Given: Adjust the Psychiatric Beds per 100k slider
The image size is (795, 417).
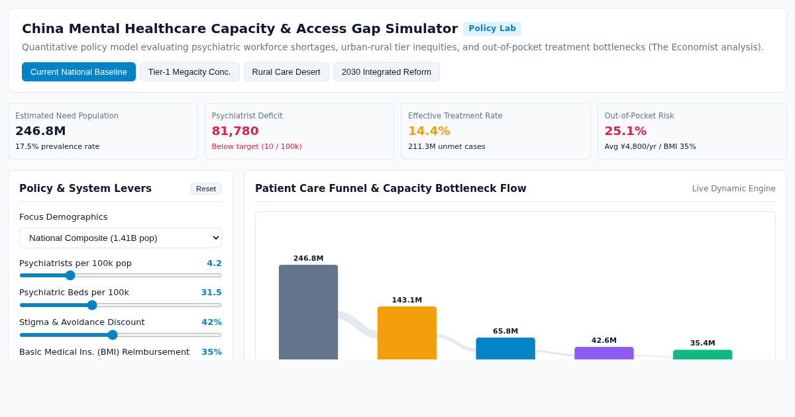Looking at the screenshot, I should pos(121,305).
